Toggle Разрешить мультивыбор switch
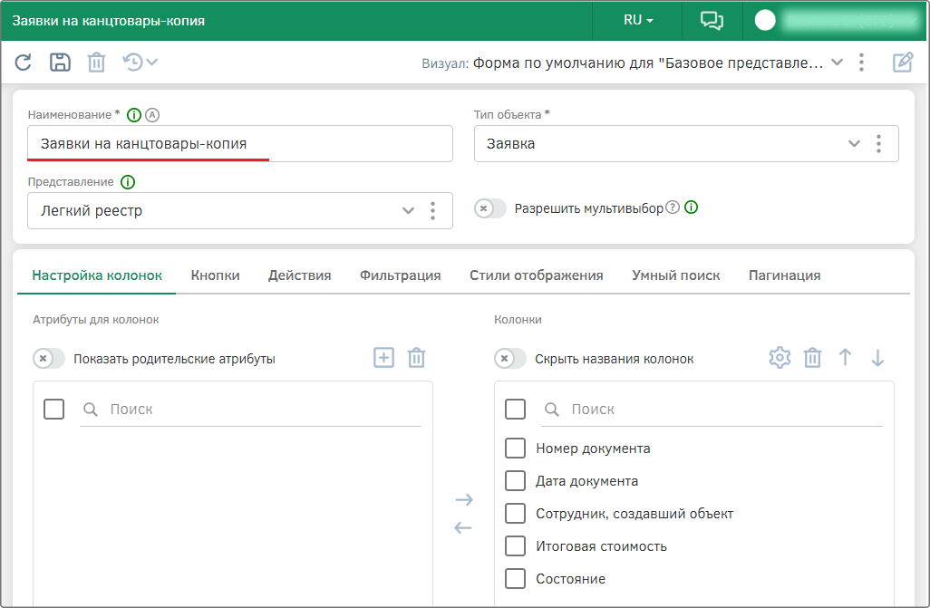This screenshot has width=930, height=608. click(489, 208)
